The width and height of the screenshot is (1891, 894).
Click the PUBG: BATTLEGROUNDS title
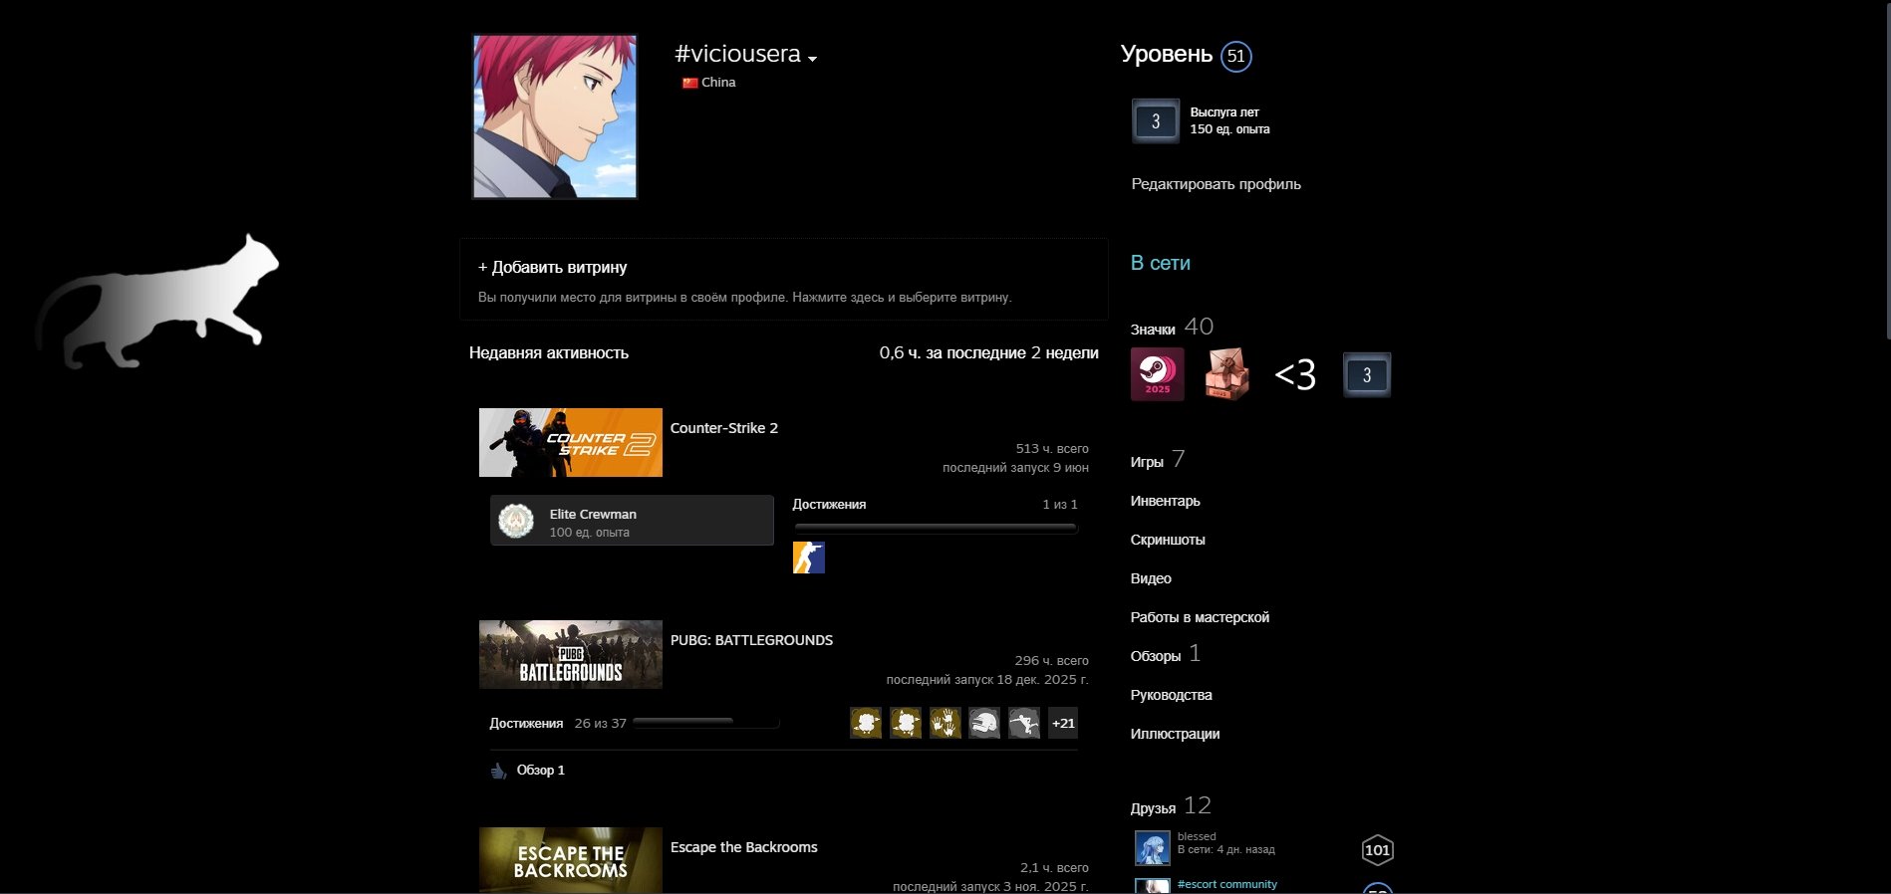pyautogui.click(x=751, y=640)
